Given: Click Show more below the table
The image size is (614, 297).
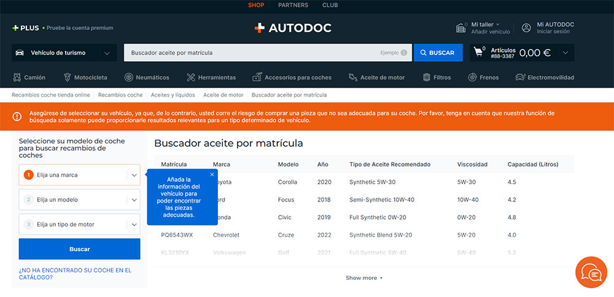Looking at the screenshot, I should pos(363,278).
